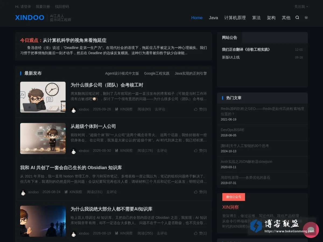Toggle light/dark theme sun icon
The image size is (323, 242).
[x=306, y=17]
